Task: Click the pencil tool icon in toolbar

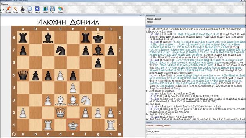Action: tap(15, 9)
